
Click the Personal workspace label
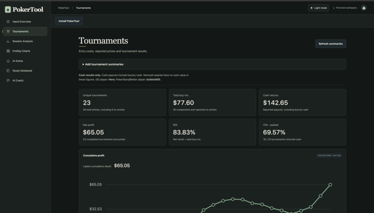[346, 8]
